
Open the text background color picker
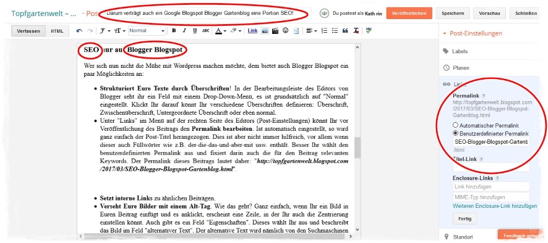236,31
